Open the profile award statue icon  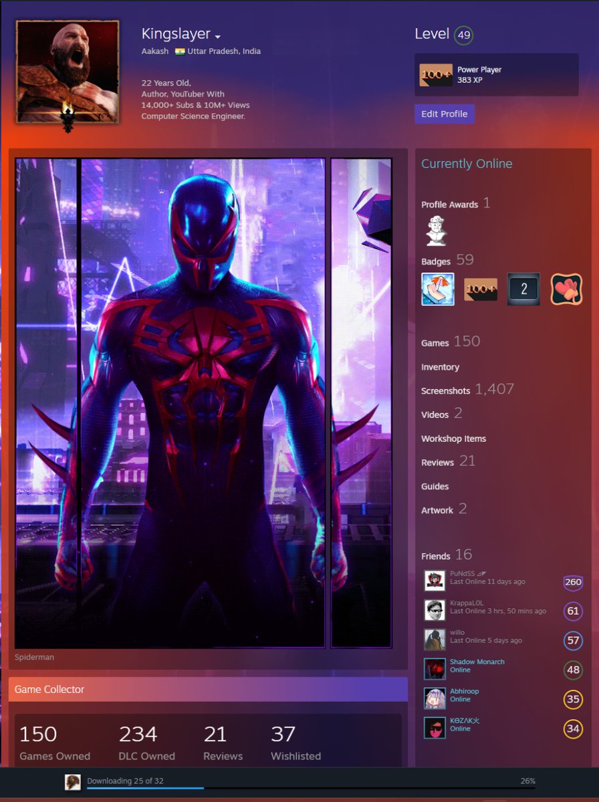[436, 231]
